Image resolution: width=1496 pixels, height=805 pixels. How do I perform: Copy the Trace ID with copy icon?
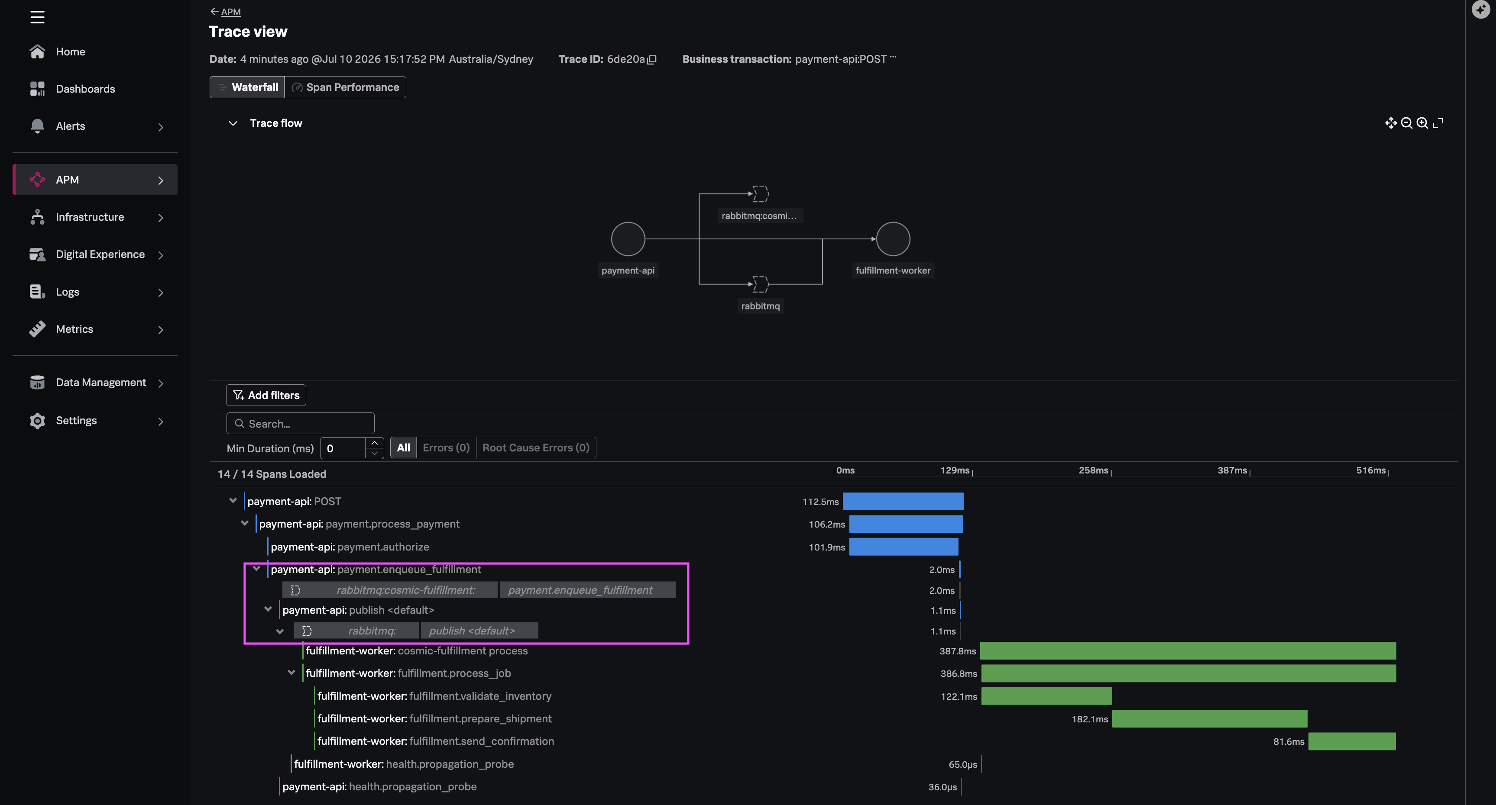(652, 59)
